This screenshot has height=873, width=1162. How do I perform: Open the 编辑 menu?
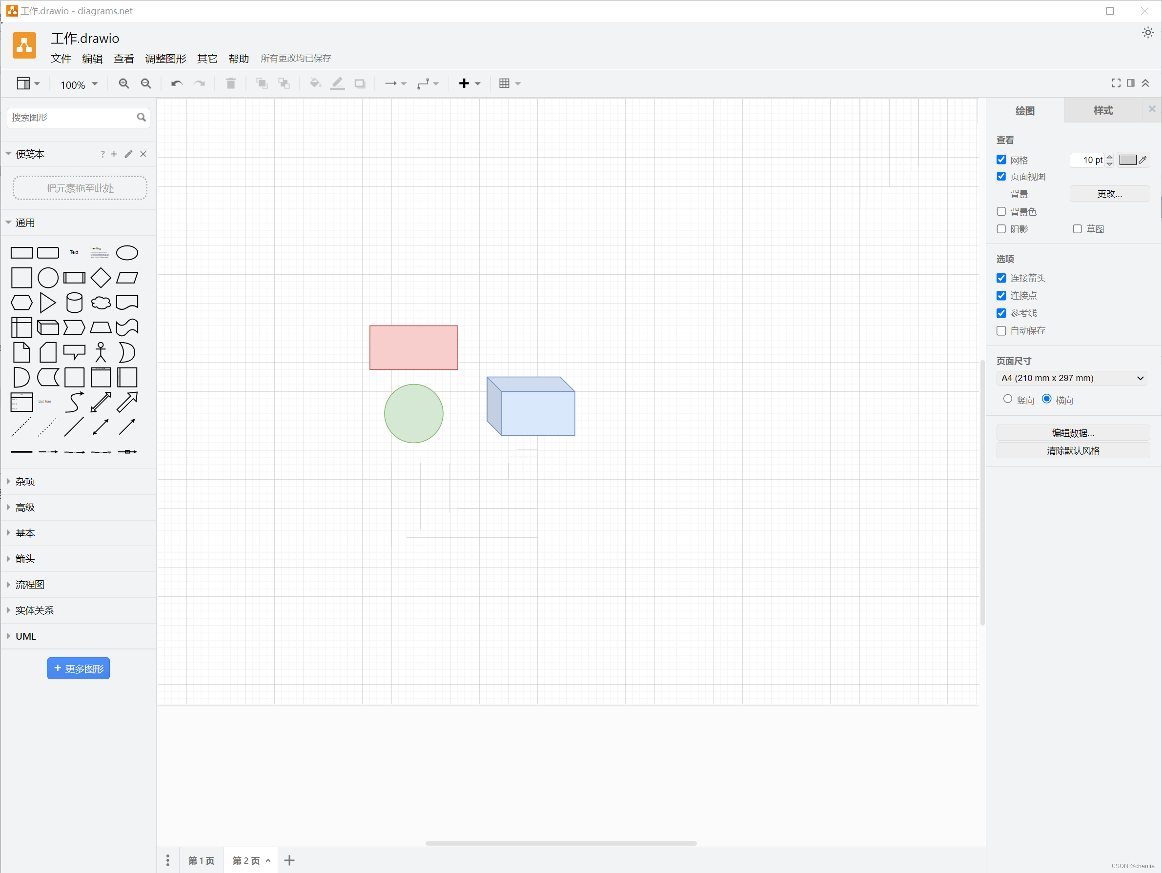pos(92,58)
